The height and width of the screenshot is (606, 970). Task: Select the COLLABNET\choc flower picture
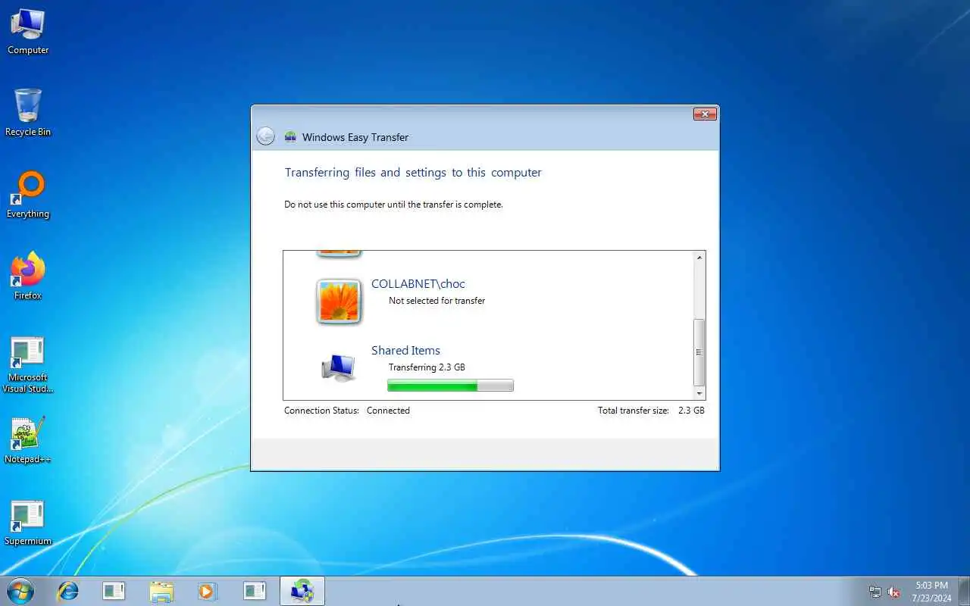(338, 301)
